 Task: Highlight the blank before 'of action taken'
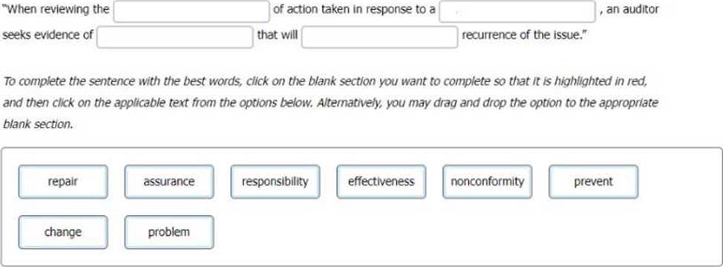192,12
